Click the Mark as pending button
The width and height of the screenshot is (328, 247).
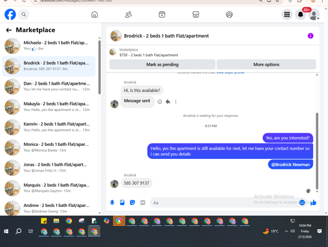[162, 64]
